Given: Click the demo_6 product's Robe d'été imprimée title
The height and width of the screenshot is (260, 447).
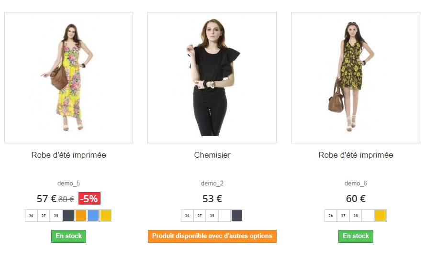Looking at the screenshot, I should (x=356, y=155).
